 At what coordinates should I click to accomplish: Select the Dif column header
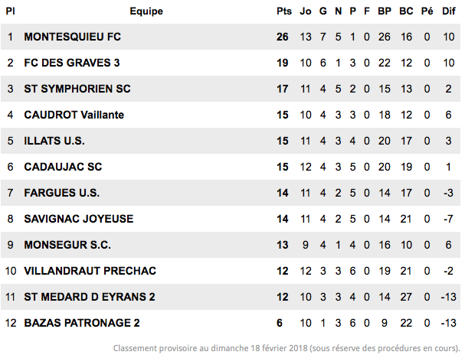pyautogui.click(x=449, y=11)
